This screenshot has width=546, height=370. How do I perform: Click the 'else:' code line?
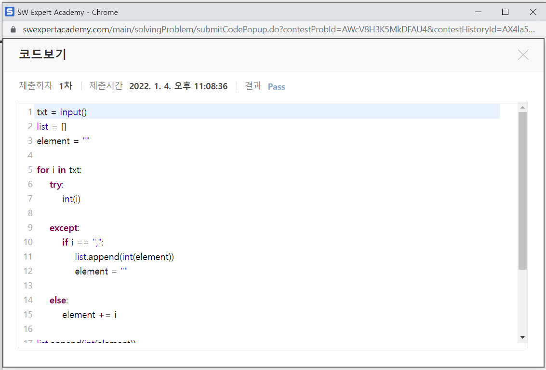pyautogui.click(x=59, y=300)
